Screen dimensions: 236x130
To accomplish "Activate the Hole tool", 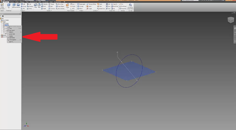I will click(35, 6).
